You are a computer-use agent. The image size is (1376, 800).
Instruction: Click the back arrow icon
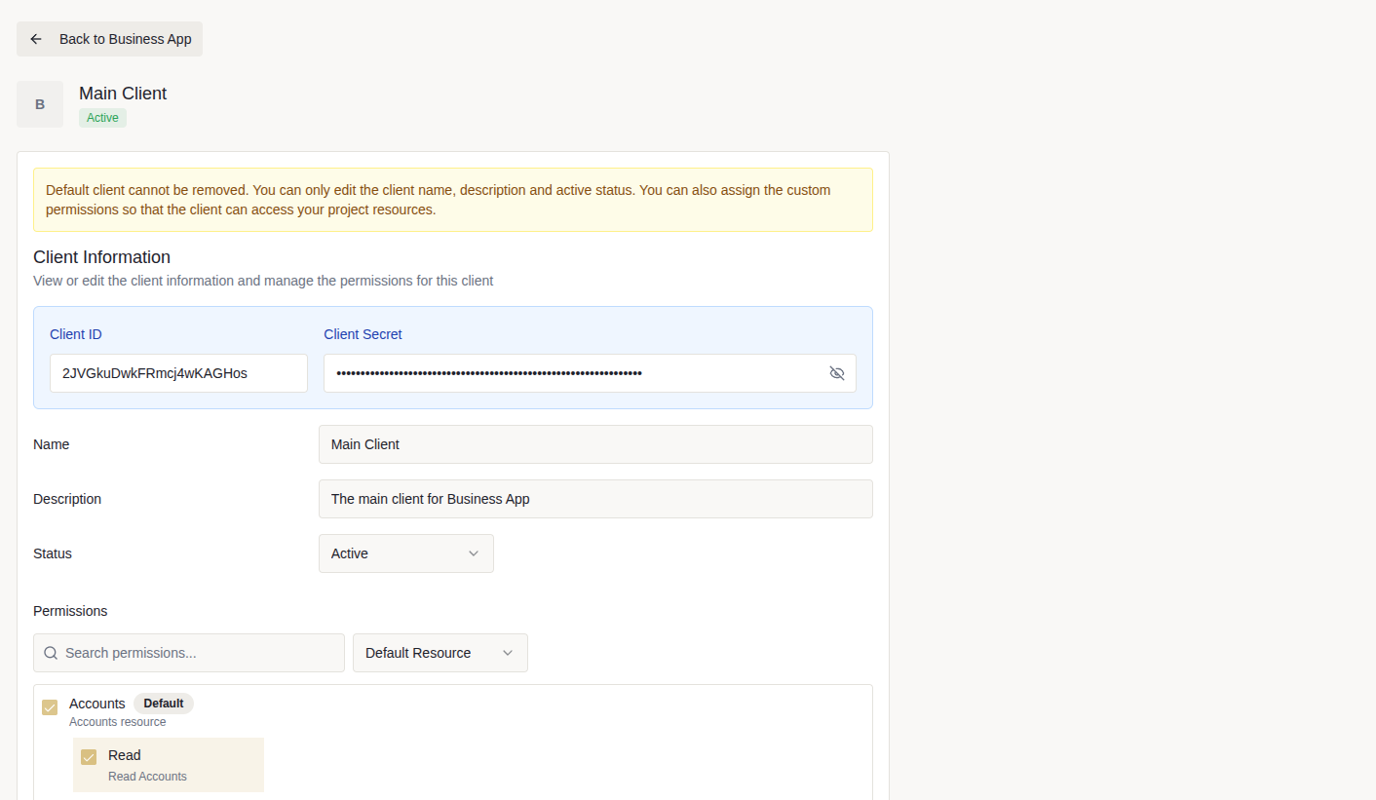36,39
